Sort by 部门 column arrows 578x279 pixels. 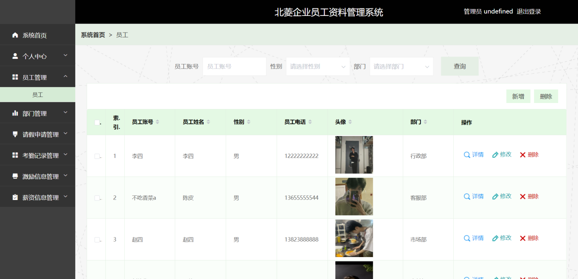[x=425, y=122]
